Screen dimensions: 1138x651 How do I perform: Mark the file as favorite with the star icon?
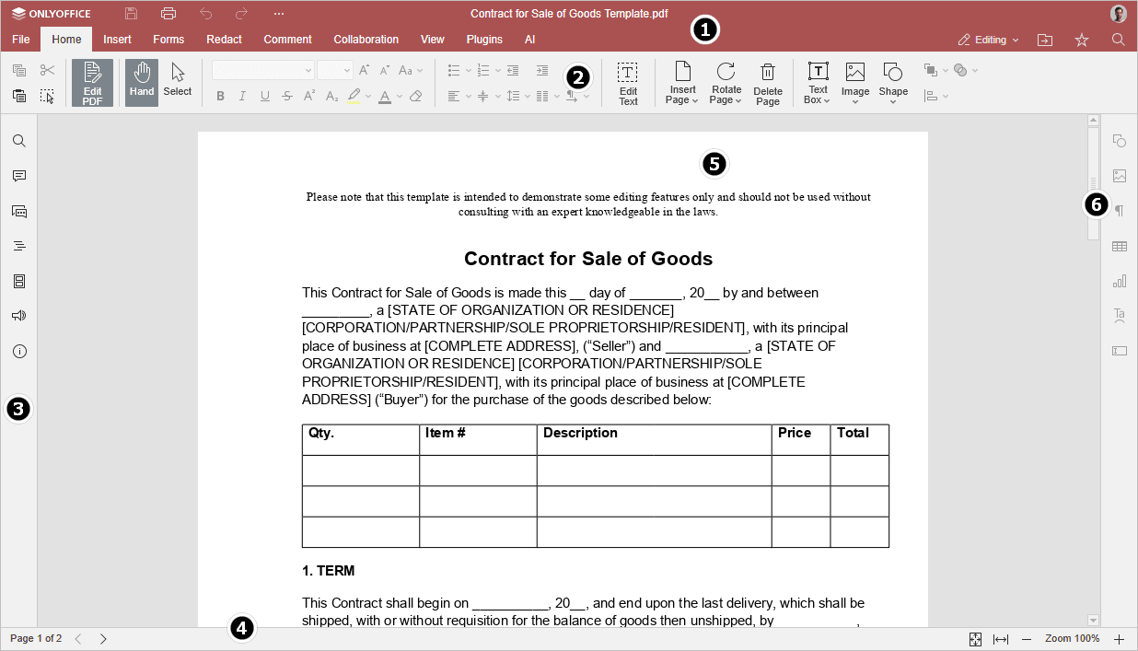click(x=1082, y=40)
